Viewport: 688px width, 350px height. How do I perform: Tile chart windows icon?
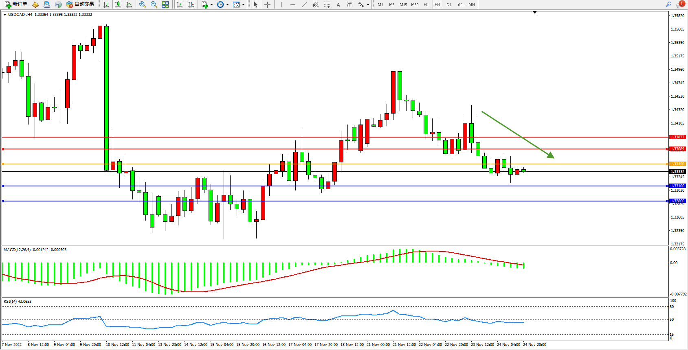coord(165,4)
